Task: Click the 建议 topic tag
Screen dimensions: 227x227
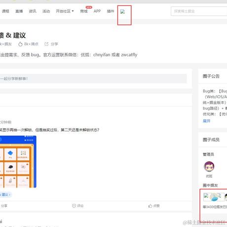Action: (6, 194)
